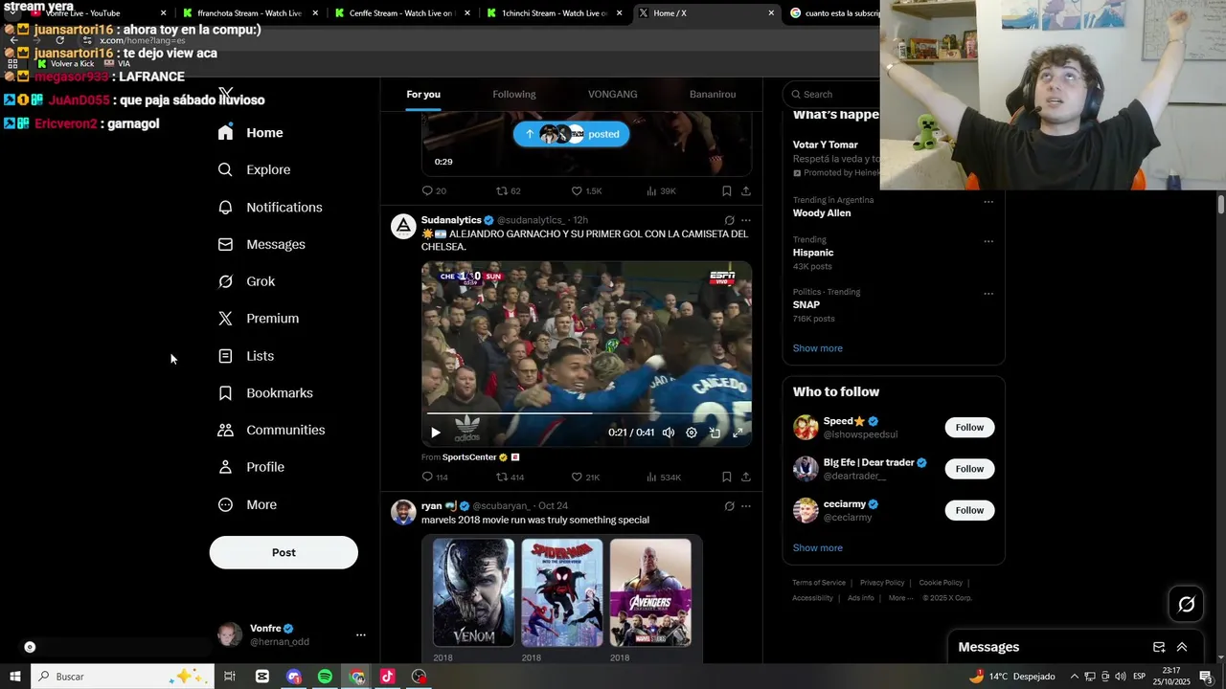Click the Post button in sidebar

coord(284,552)
